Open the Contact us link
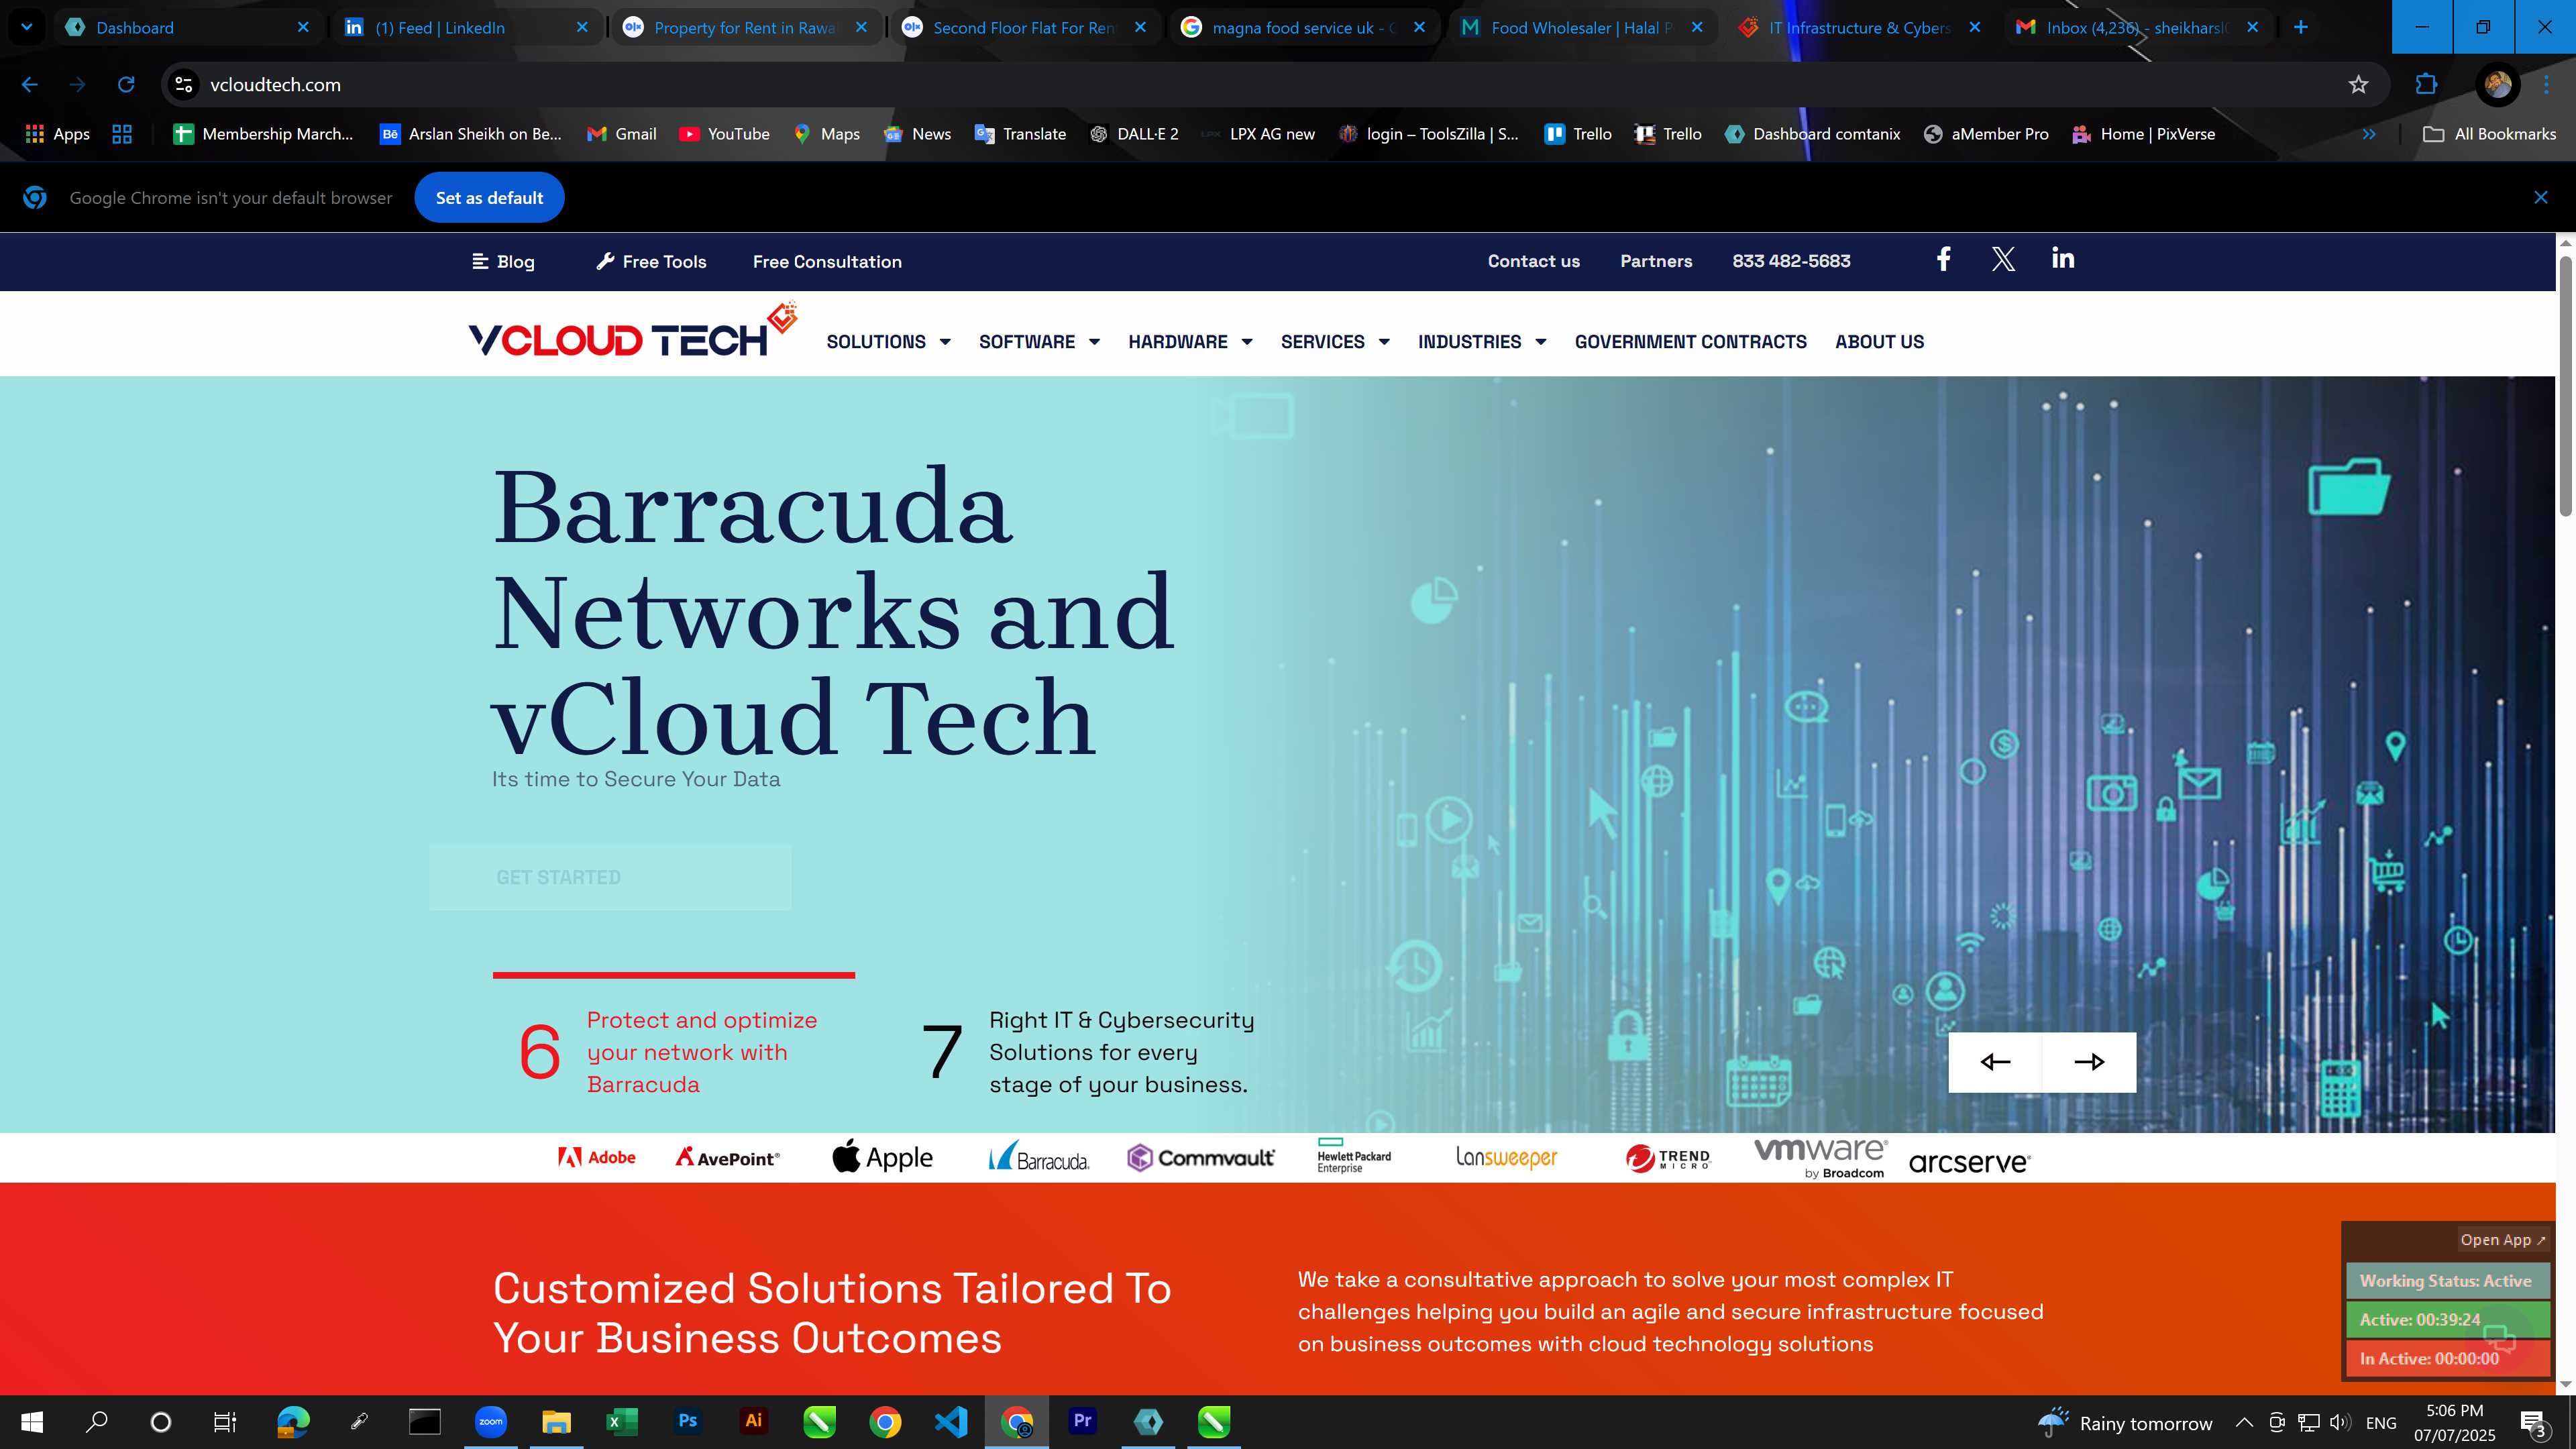Image resolution: width=2576 pixels, height=1449 pixels. point(1533,261)
